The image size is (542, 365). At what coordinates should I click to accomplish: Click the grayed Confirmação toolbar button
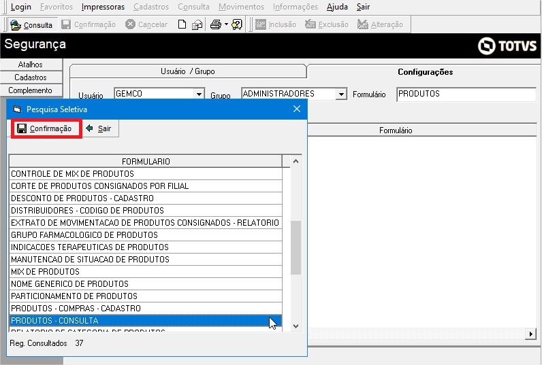tap(89, 24)
